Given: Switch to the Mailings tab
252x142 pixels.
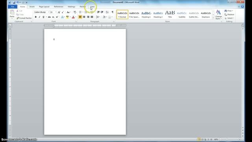Looking at the screenshot, I should point(71,7).
